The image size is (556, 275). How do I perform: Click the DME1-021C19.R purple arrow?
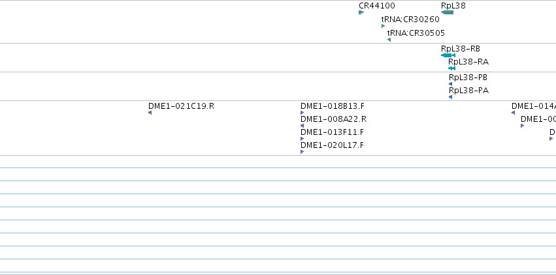150,113
